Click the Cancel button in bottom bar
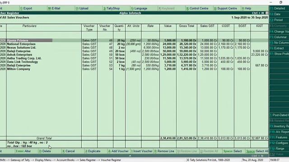Screen dimensions: 289x162 (68, 151)
